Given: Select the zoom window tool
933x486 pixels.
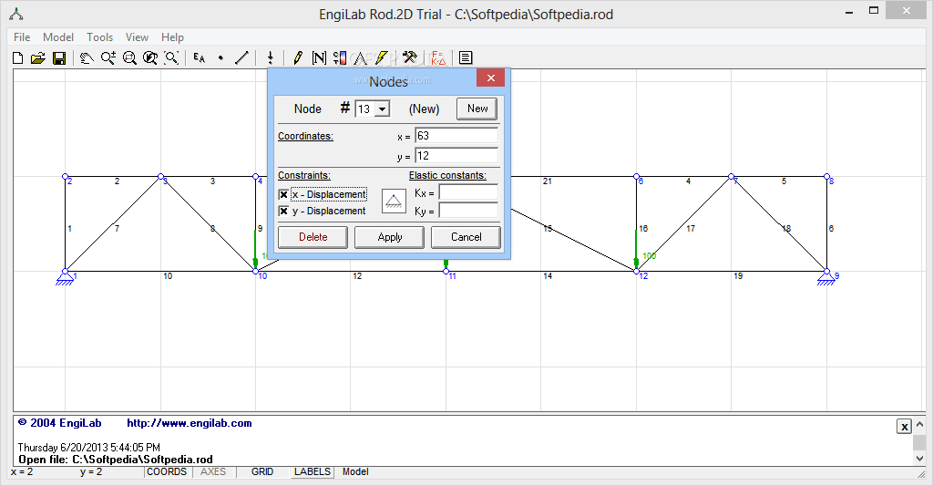Looking at the screenshot, I should (x=129, y=57).
